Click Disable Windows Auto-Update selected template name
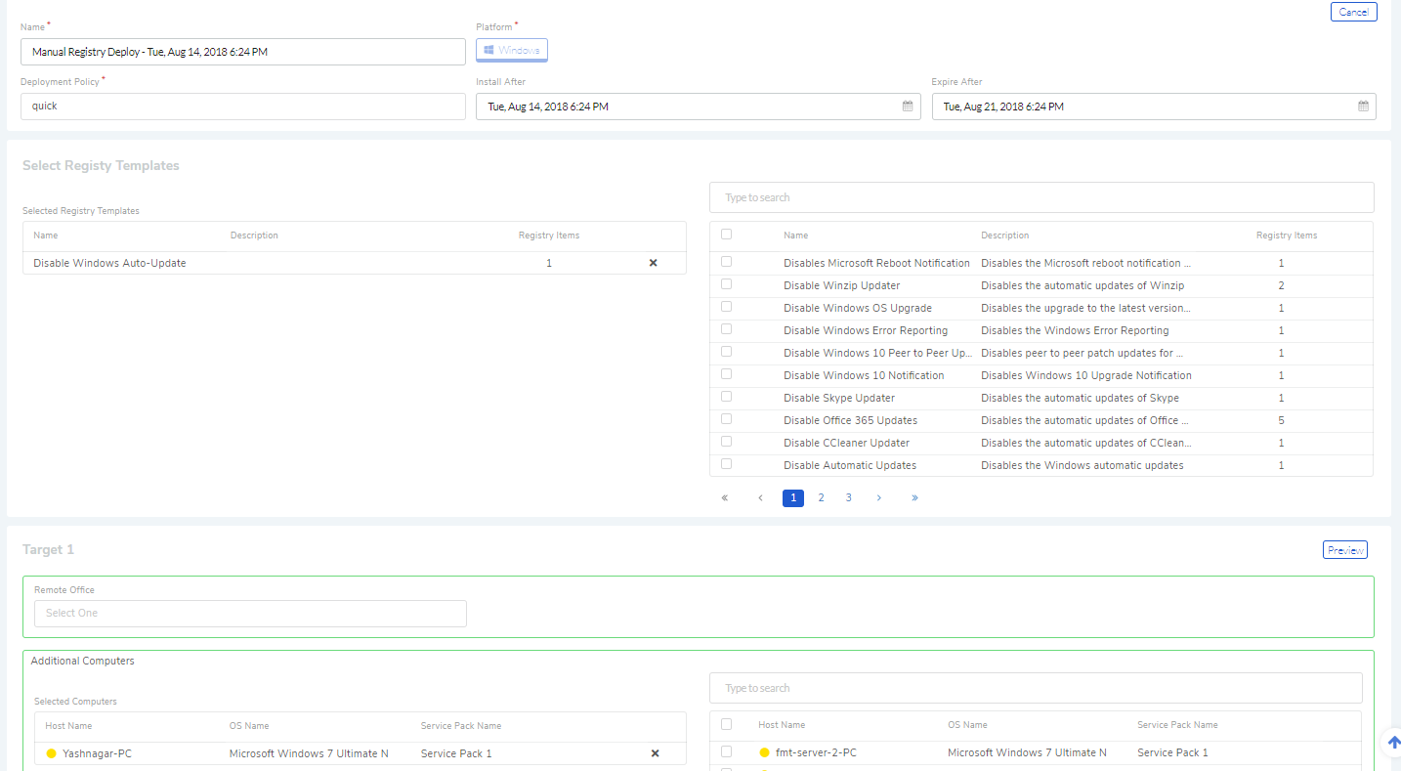 pos(109,263)
